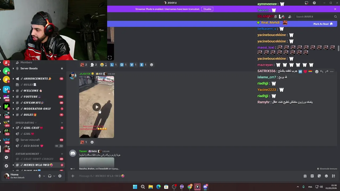This screenshot has width=340, height=191.
Task: Collapse the ENTERTAINEMENT category
Action: click(28, 154)
